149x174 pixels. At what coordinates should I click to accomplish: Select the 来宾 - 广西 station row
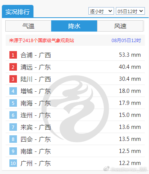tap(75, 127)
